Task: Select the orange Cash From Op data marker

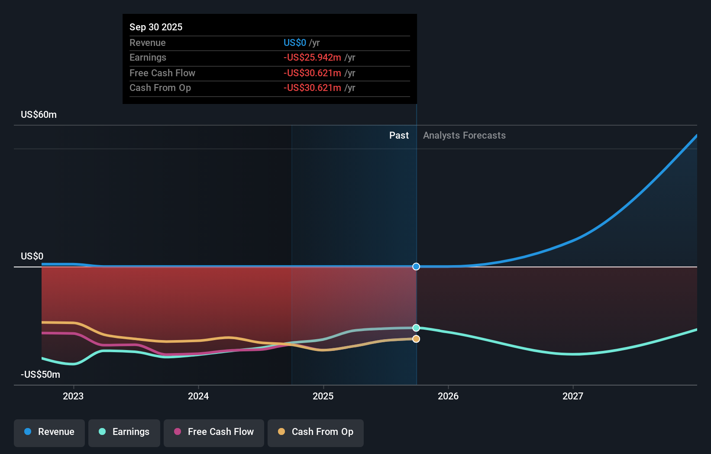Action: pos(416,339)
